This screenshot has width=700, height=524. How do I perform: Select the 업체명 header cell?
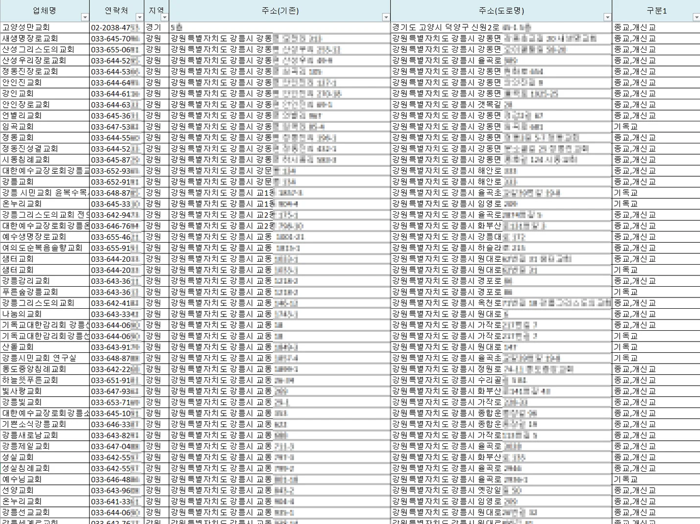[x=45, y=11]
